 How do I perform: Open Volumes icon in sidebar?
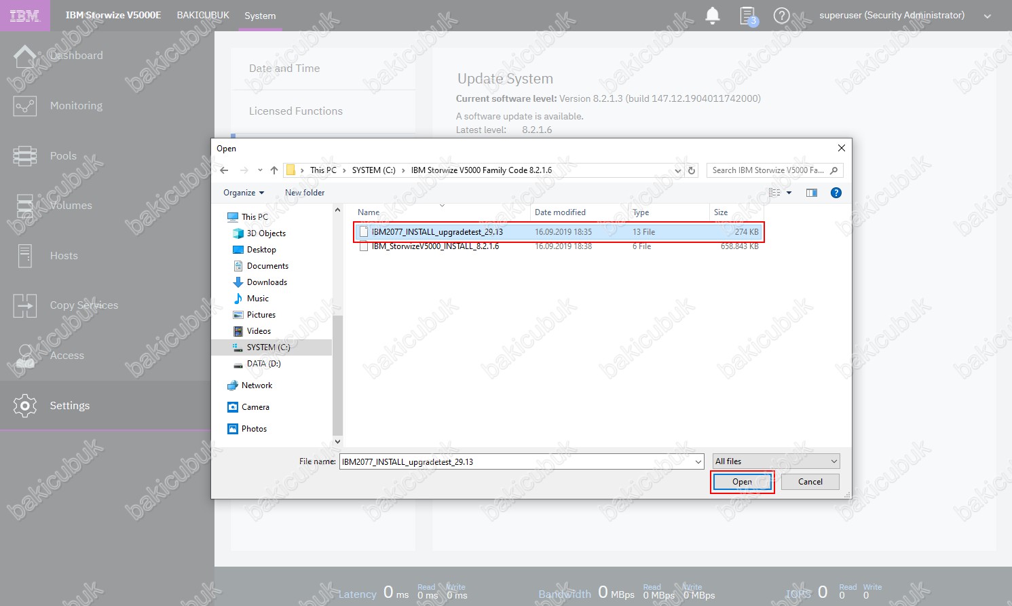click(25, 206)
